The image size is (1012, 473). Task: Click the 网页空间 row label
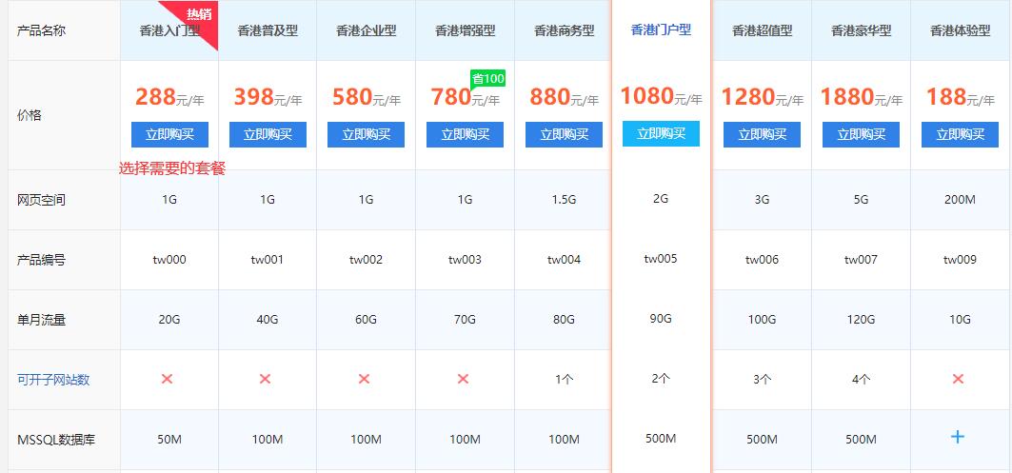(x=41, y=200)
